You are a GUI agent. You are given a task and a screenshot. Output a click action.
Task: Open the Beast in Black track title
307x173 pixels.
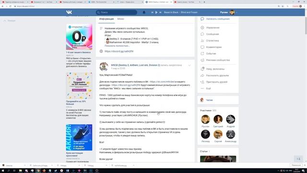[x=180, y=12]
